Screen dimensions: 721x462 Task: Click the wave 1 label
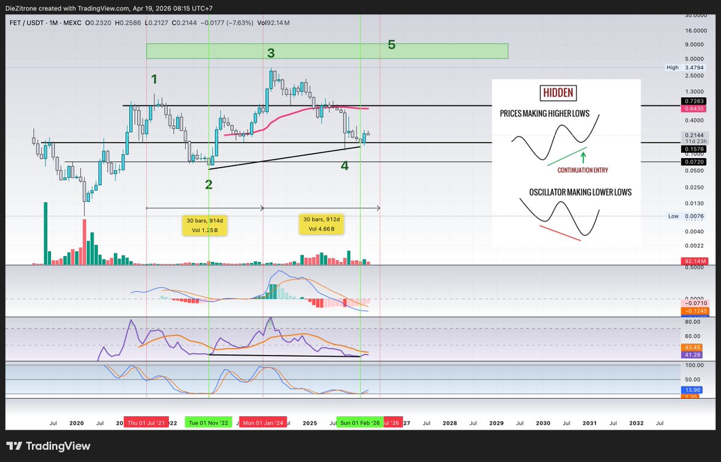(154, 79)
